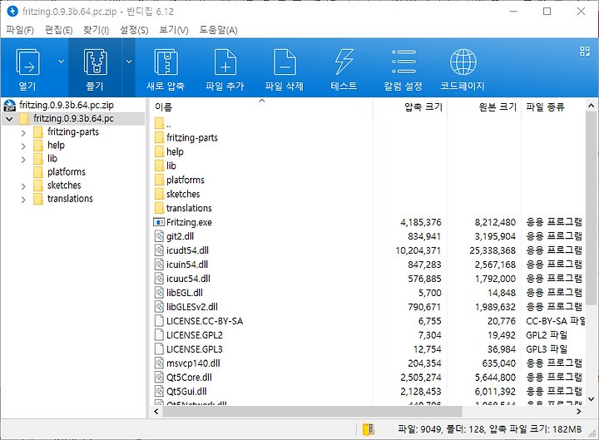
Task: Click the Qt5Core.dll file icon
Action: click(159, 378)
